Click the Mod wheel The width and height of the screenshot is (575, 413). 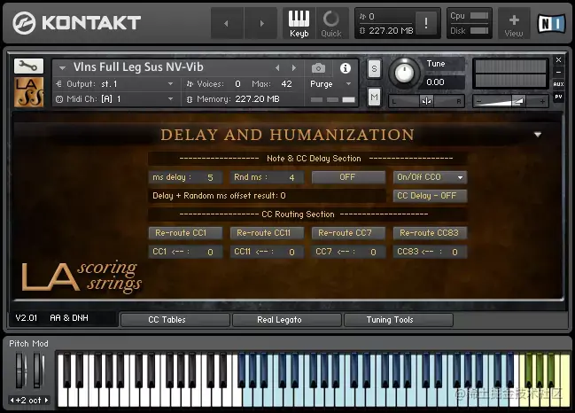pyautogui.click(x=38, y=370)
